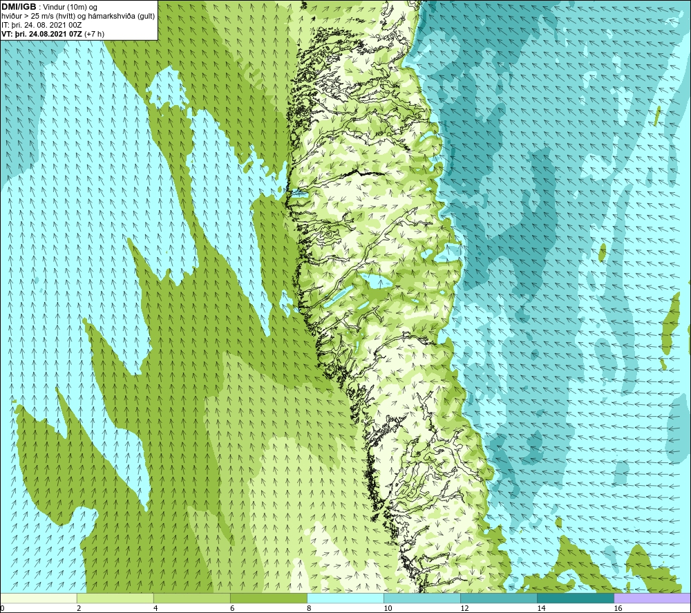Click the 2–4 m/s light green legend swatch
The image size is (691, 613).
click(115, 598)
